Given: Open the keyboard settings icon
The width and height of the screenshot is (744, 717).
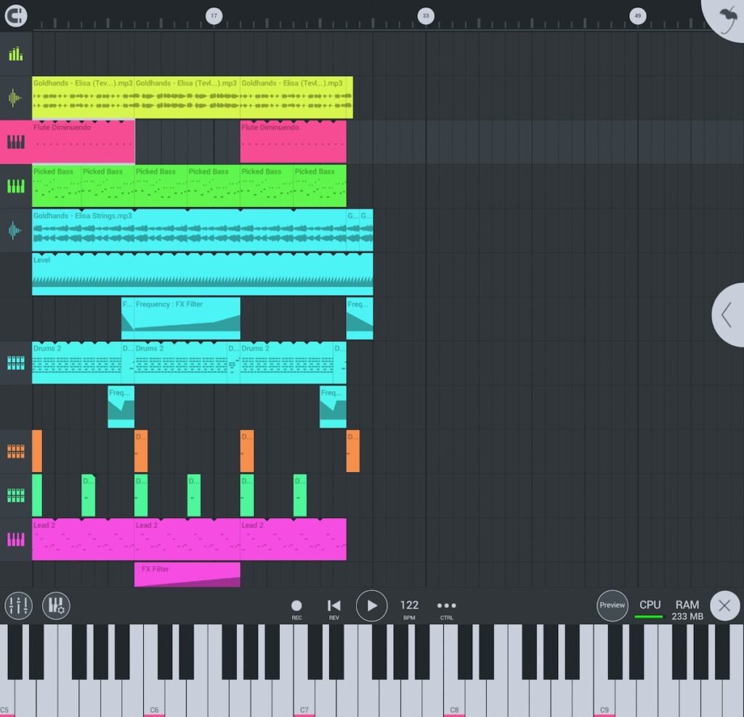Looking at the screenshot, I should pyautogui.click(x=55, y=605).
